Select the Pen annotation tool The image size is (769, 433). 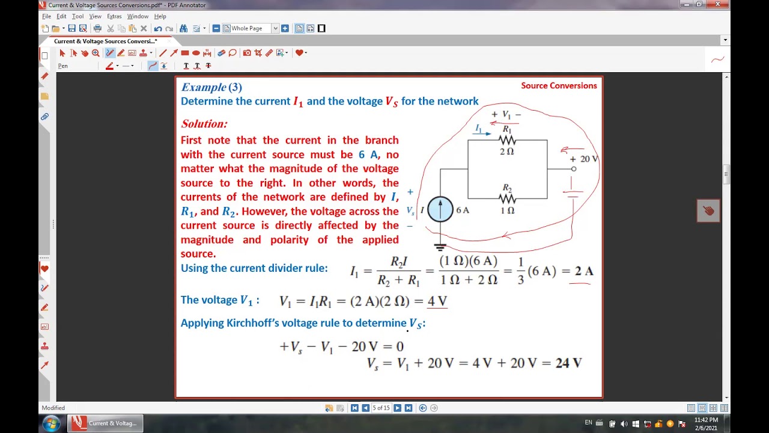pos(110,53)
